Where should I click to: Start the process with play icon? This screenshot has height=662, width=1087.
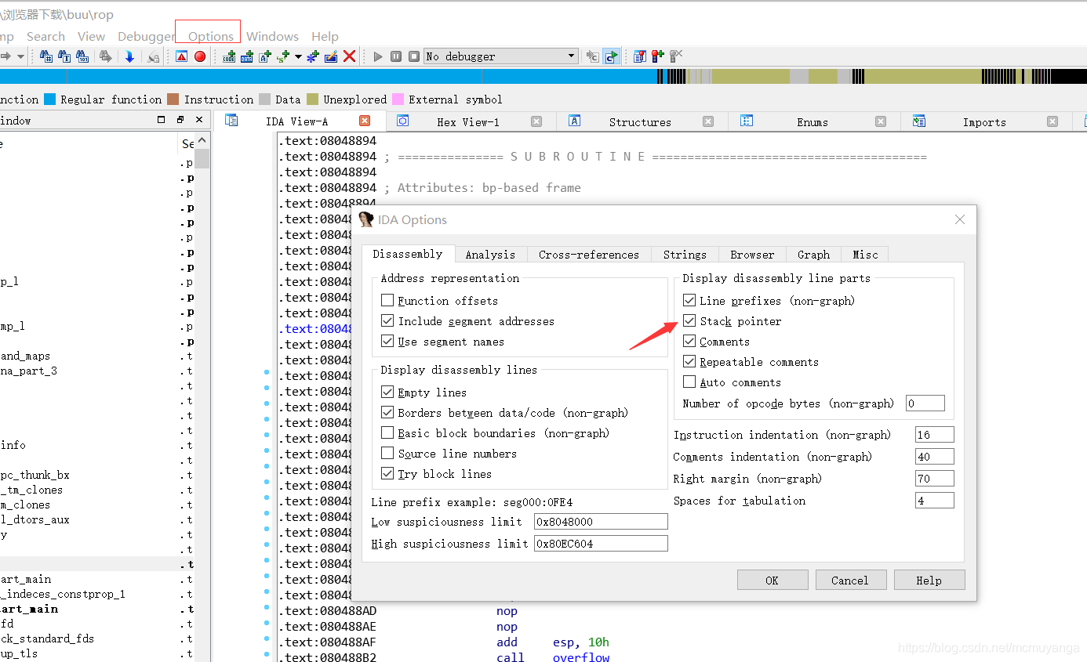click(377, 56)
